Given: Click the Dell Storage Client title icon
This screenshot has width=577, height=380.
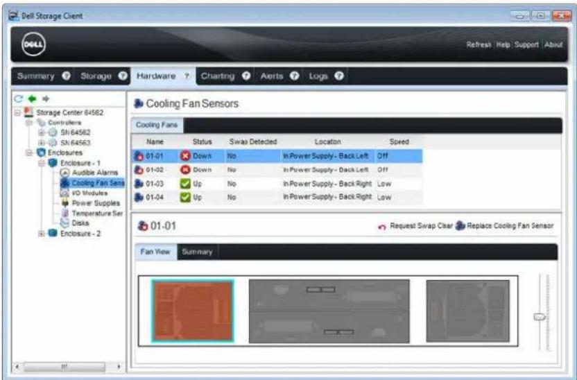Looking at the screenshot, I should click(14, 16).
